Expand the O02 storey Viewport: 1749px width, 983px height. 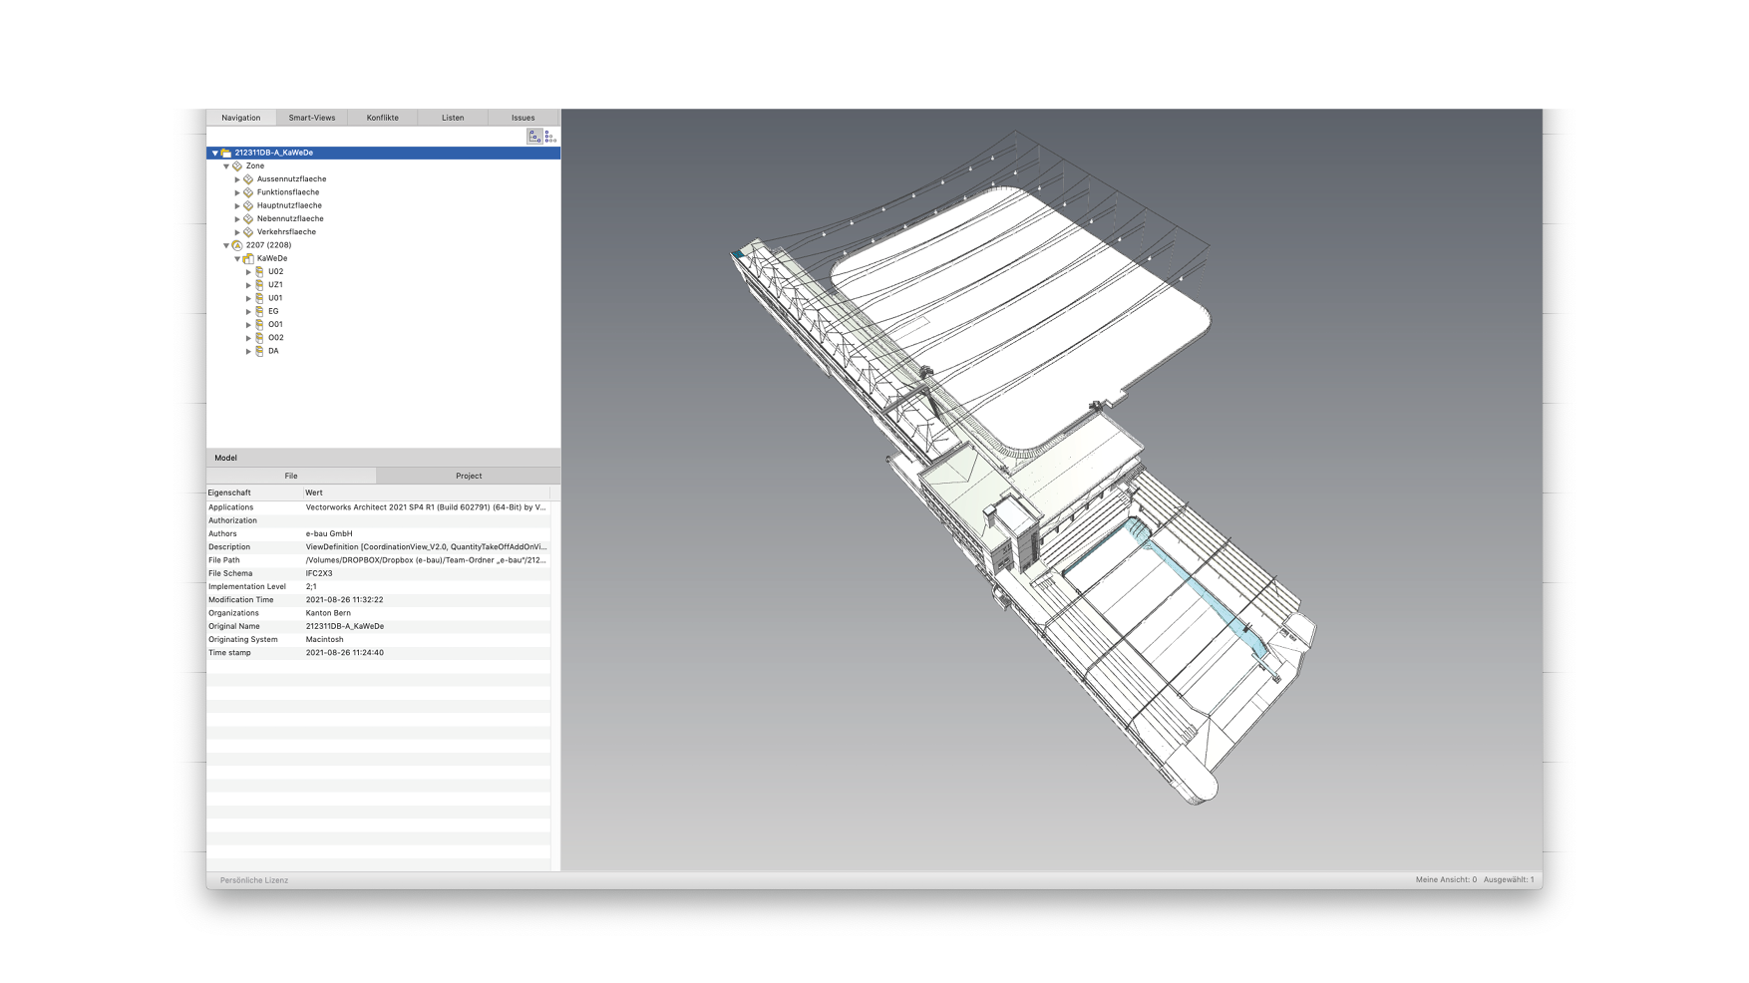point(248,338)
